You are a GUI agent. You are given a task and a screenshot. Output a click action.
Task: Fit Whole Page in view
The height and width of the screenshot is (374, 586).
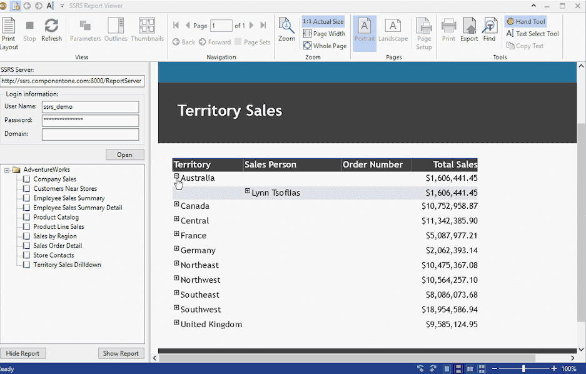(325, 46)
